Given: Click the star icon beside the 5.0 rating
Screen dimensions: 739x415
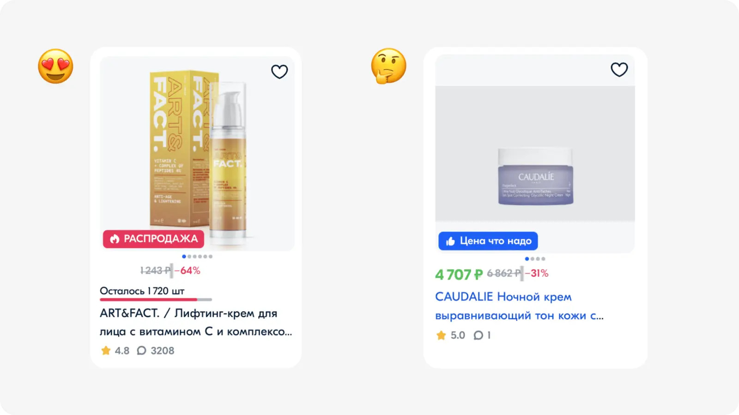Looking at the screenshot, I should 441,335.
